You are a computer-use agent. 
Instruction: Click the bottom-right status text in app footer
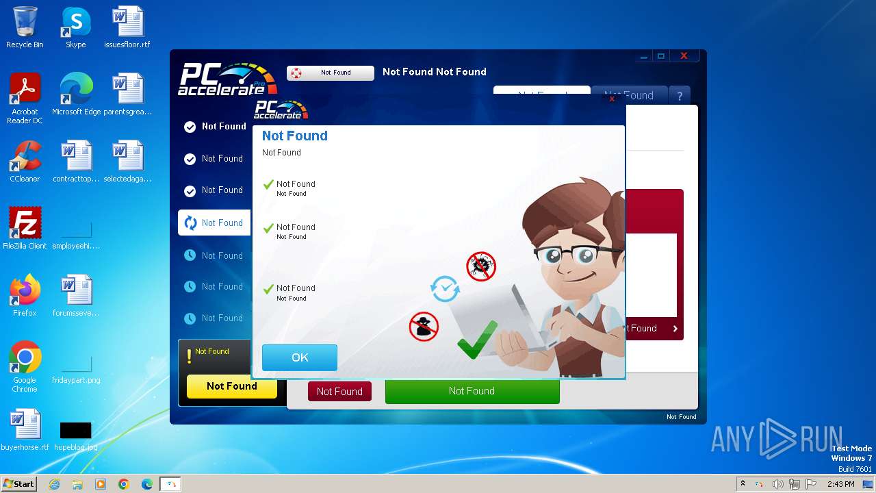point(682,417)
